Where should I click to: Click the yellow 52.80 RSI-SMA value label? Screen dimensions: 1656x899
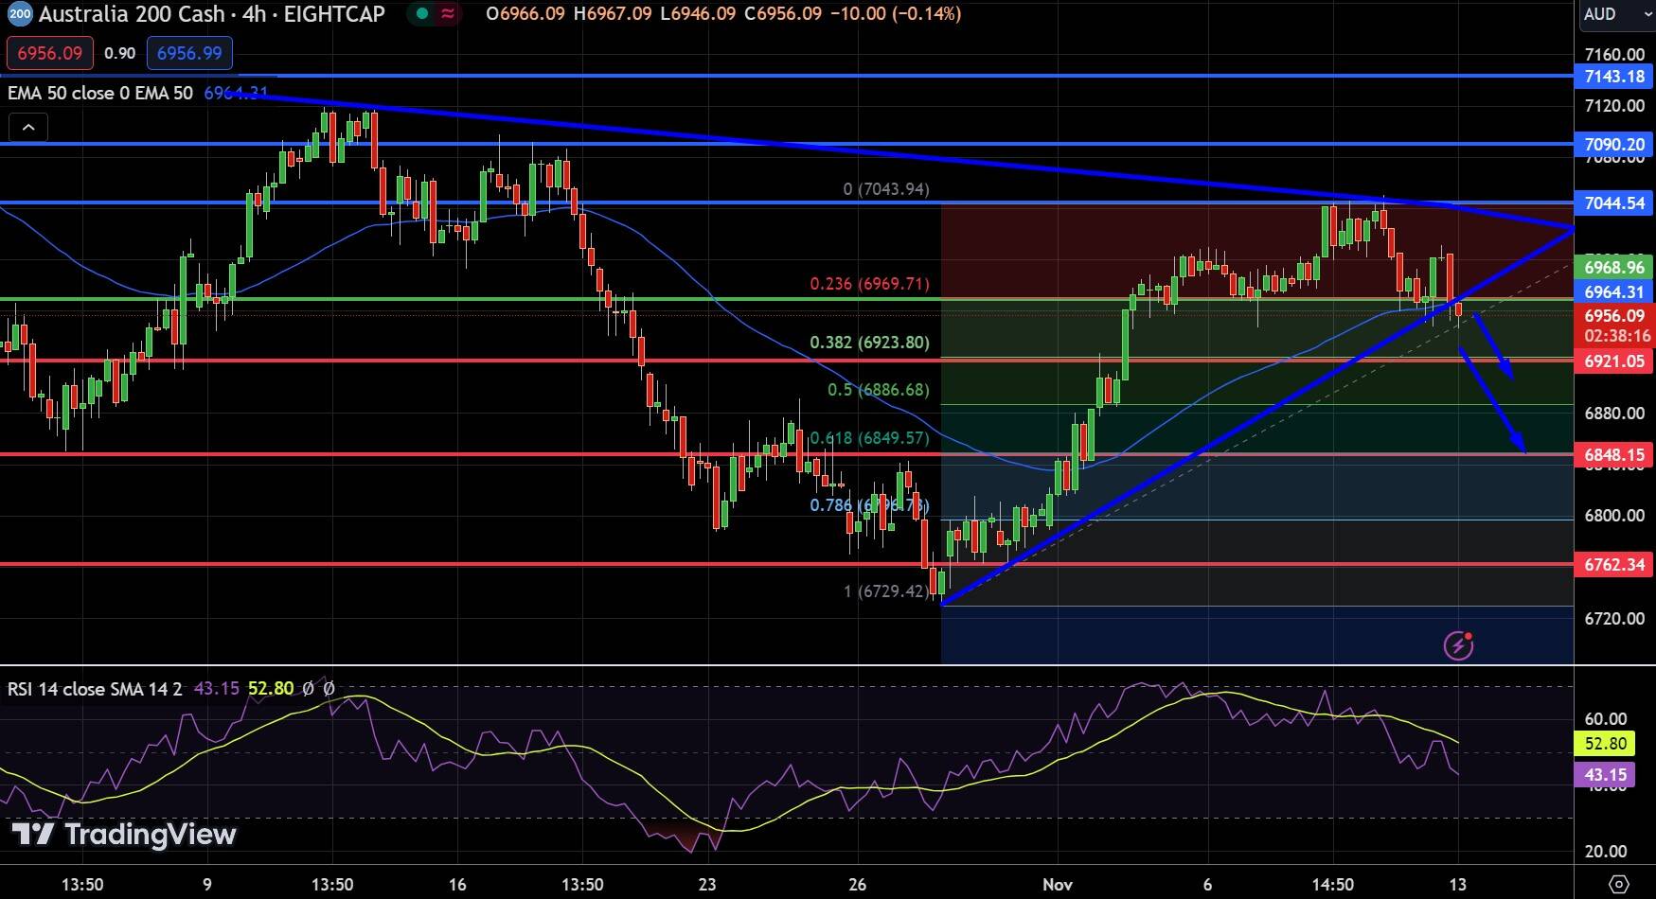click(1605, 744)
